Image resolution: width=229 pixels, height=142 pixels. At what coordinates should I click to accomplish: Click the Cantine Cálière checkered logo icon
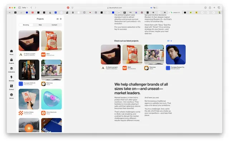[x=21, y=113]
